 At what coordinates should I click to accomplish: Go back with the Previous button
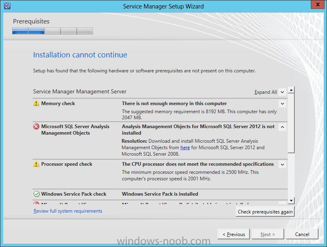pos(234,234)
